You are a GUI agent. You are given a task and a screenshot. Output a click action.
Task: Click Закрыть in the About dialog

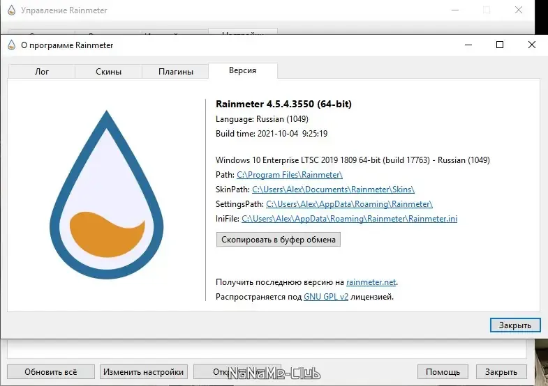(515, 325)
